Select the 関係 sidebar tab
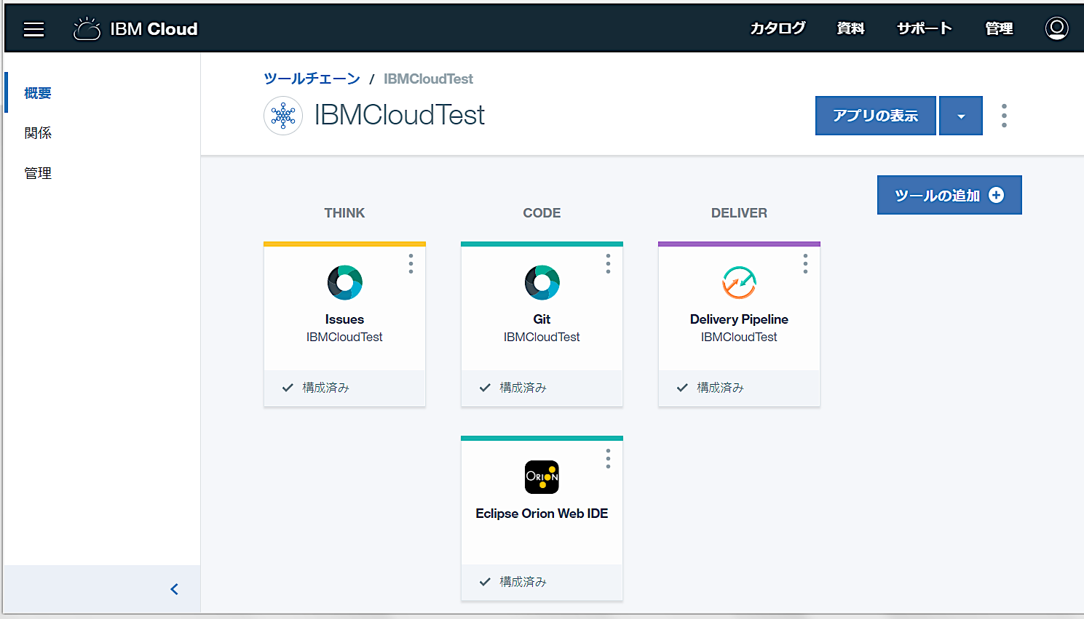The height and width of the screenshot is (619, 1084). pyautogui.click(x=38, y=133)
